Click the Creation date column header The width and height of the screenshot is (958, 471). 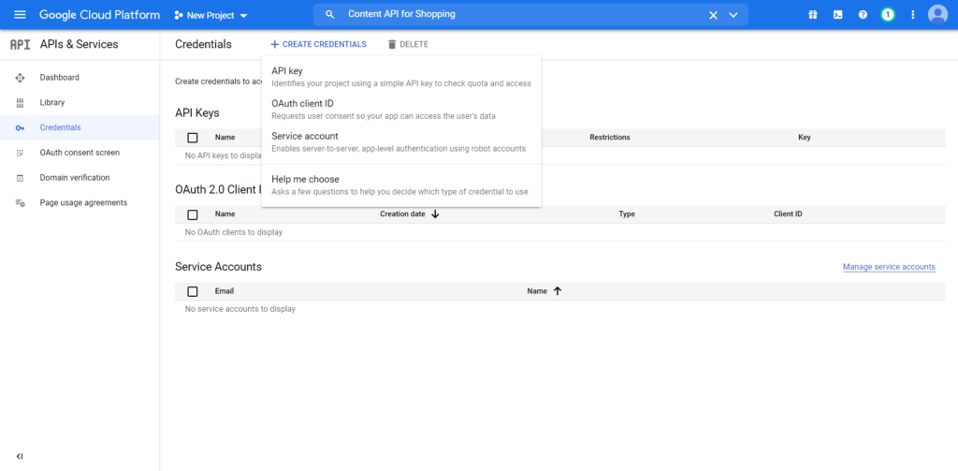pyautogui.click(x=402, y=214)
